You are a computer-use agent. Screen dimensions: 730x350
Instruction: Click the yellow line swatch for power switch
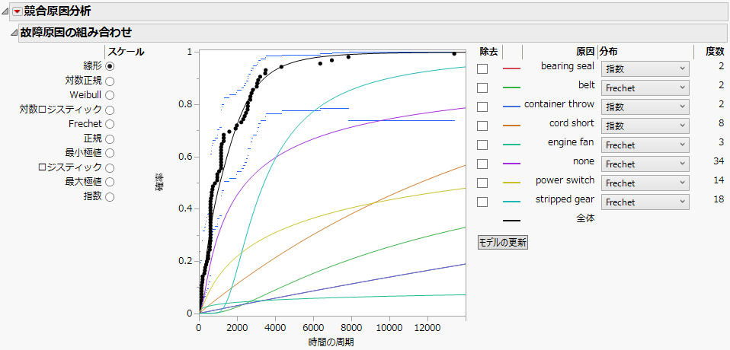click(511, 183)
